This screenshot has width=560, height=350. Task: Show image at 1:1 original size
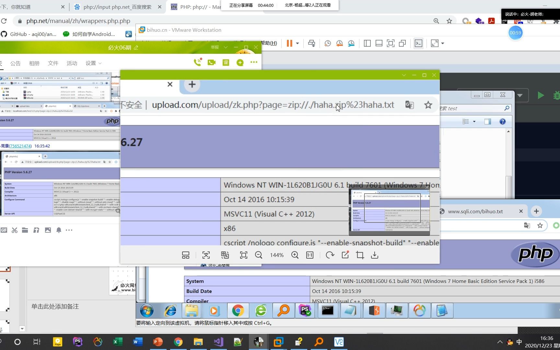310,255
